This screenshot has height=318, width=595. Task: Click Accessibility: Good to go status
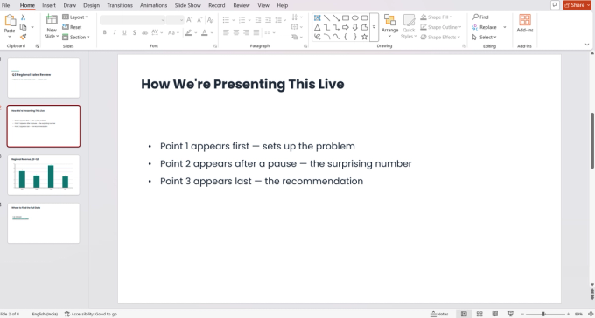coord(91,314)
